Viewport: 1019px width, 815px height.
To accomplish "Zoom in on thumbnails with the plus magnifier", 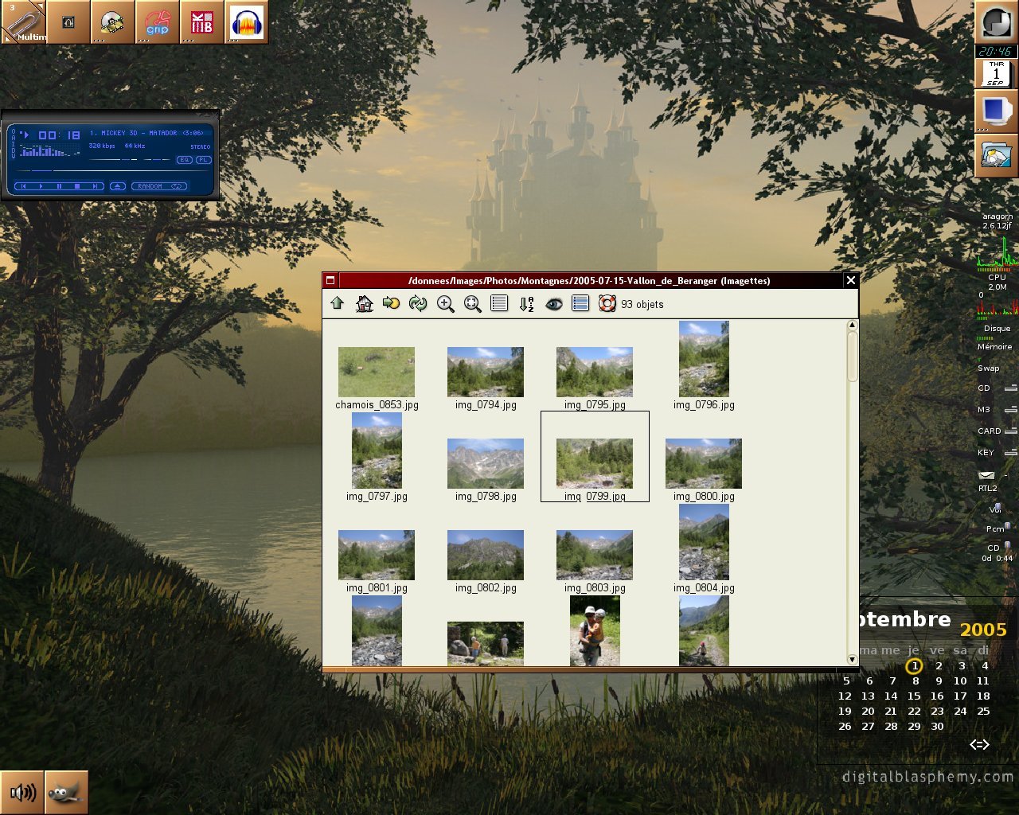I will click(445, 304).
